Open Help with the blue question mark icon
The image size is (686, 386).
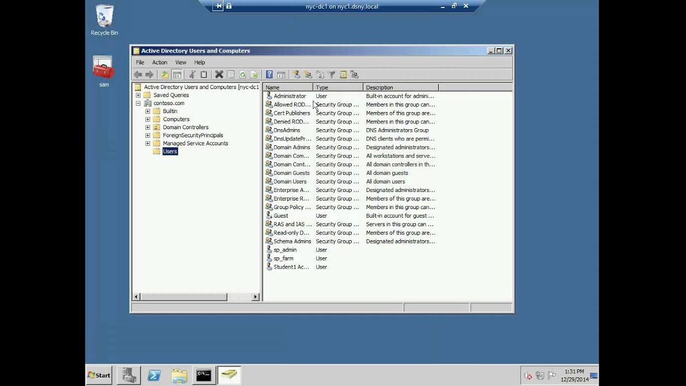270,75
